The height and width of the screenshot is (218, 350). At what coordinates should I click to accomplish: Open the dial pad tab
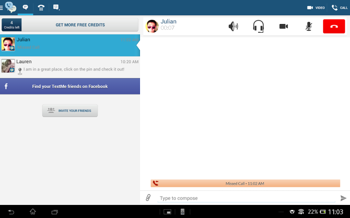(41, 8)
